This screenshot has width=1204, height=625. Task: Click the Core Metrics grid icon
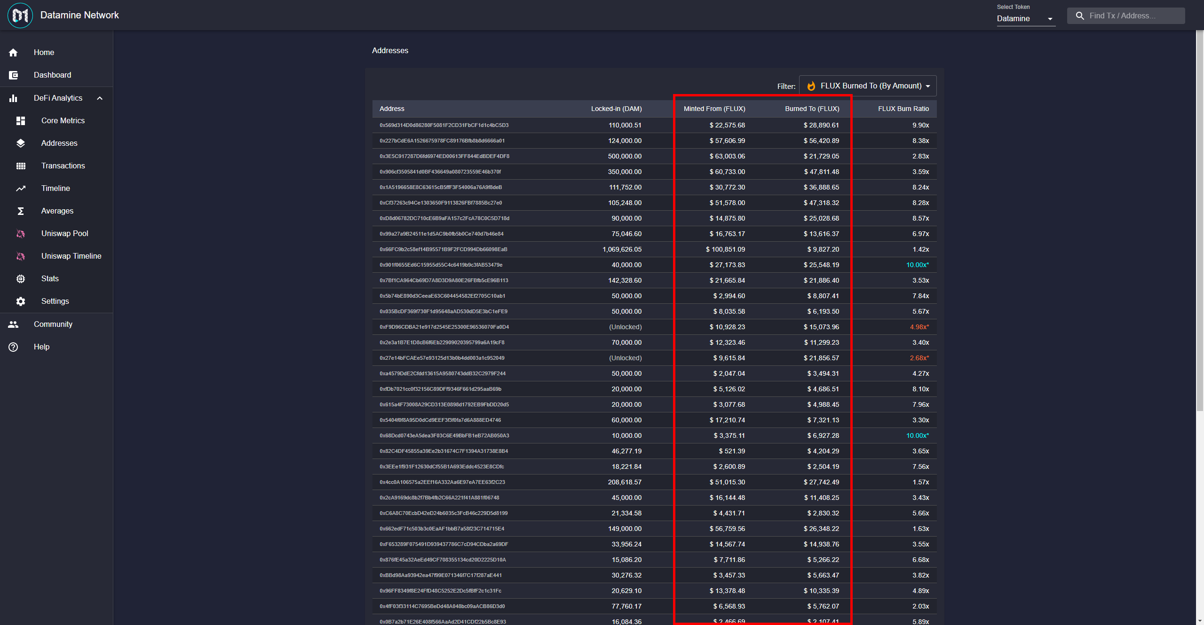click(x=21, y=120)
